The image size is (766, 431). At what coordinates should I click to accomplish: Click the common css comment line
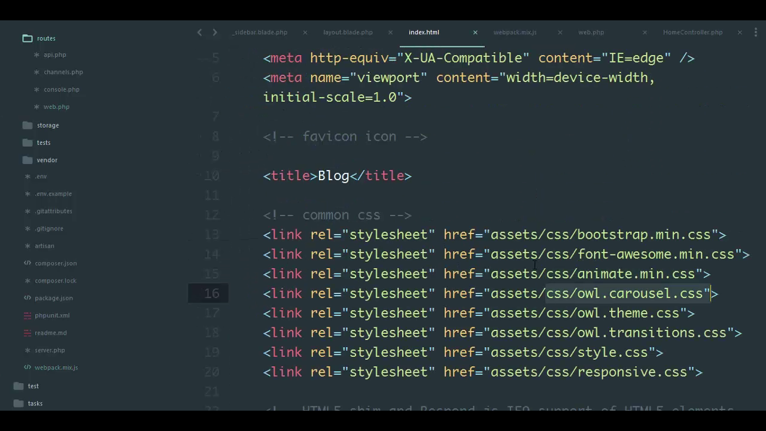pyautogui.click(x=338, y=215)
